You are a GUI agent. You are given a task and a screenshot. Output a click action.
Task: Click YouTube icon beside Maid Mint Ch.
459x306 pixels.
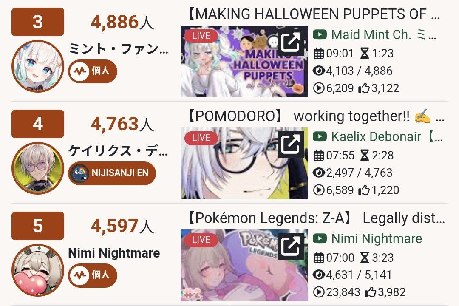(x=320, y=34)
